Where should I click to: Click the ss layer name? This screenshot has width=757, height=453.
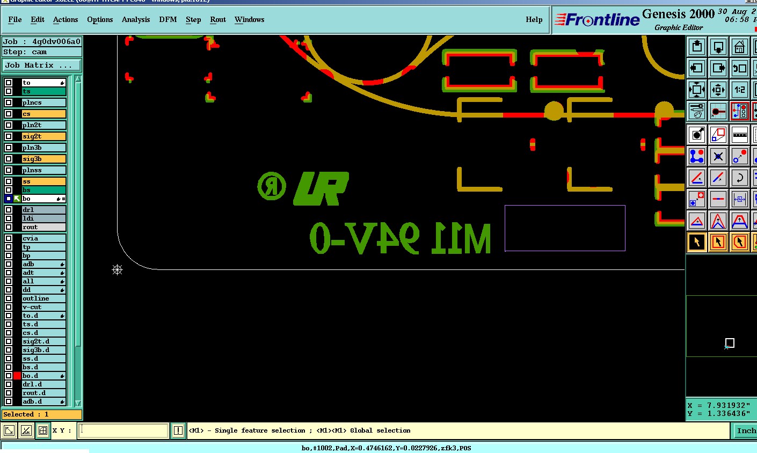click(x=43, y=181)
